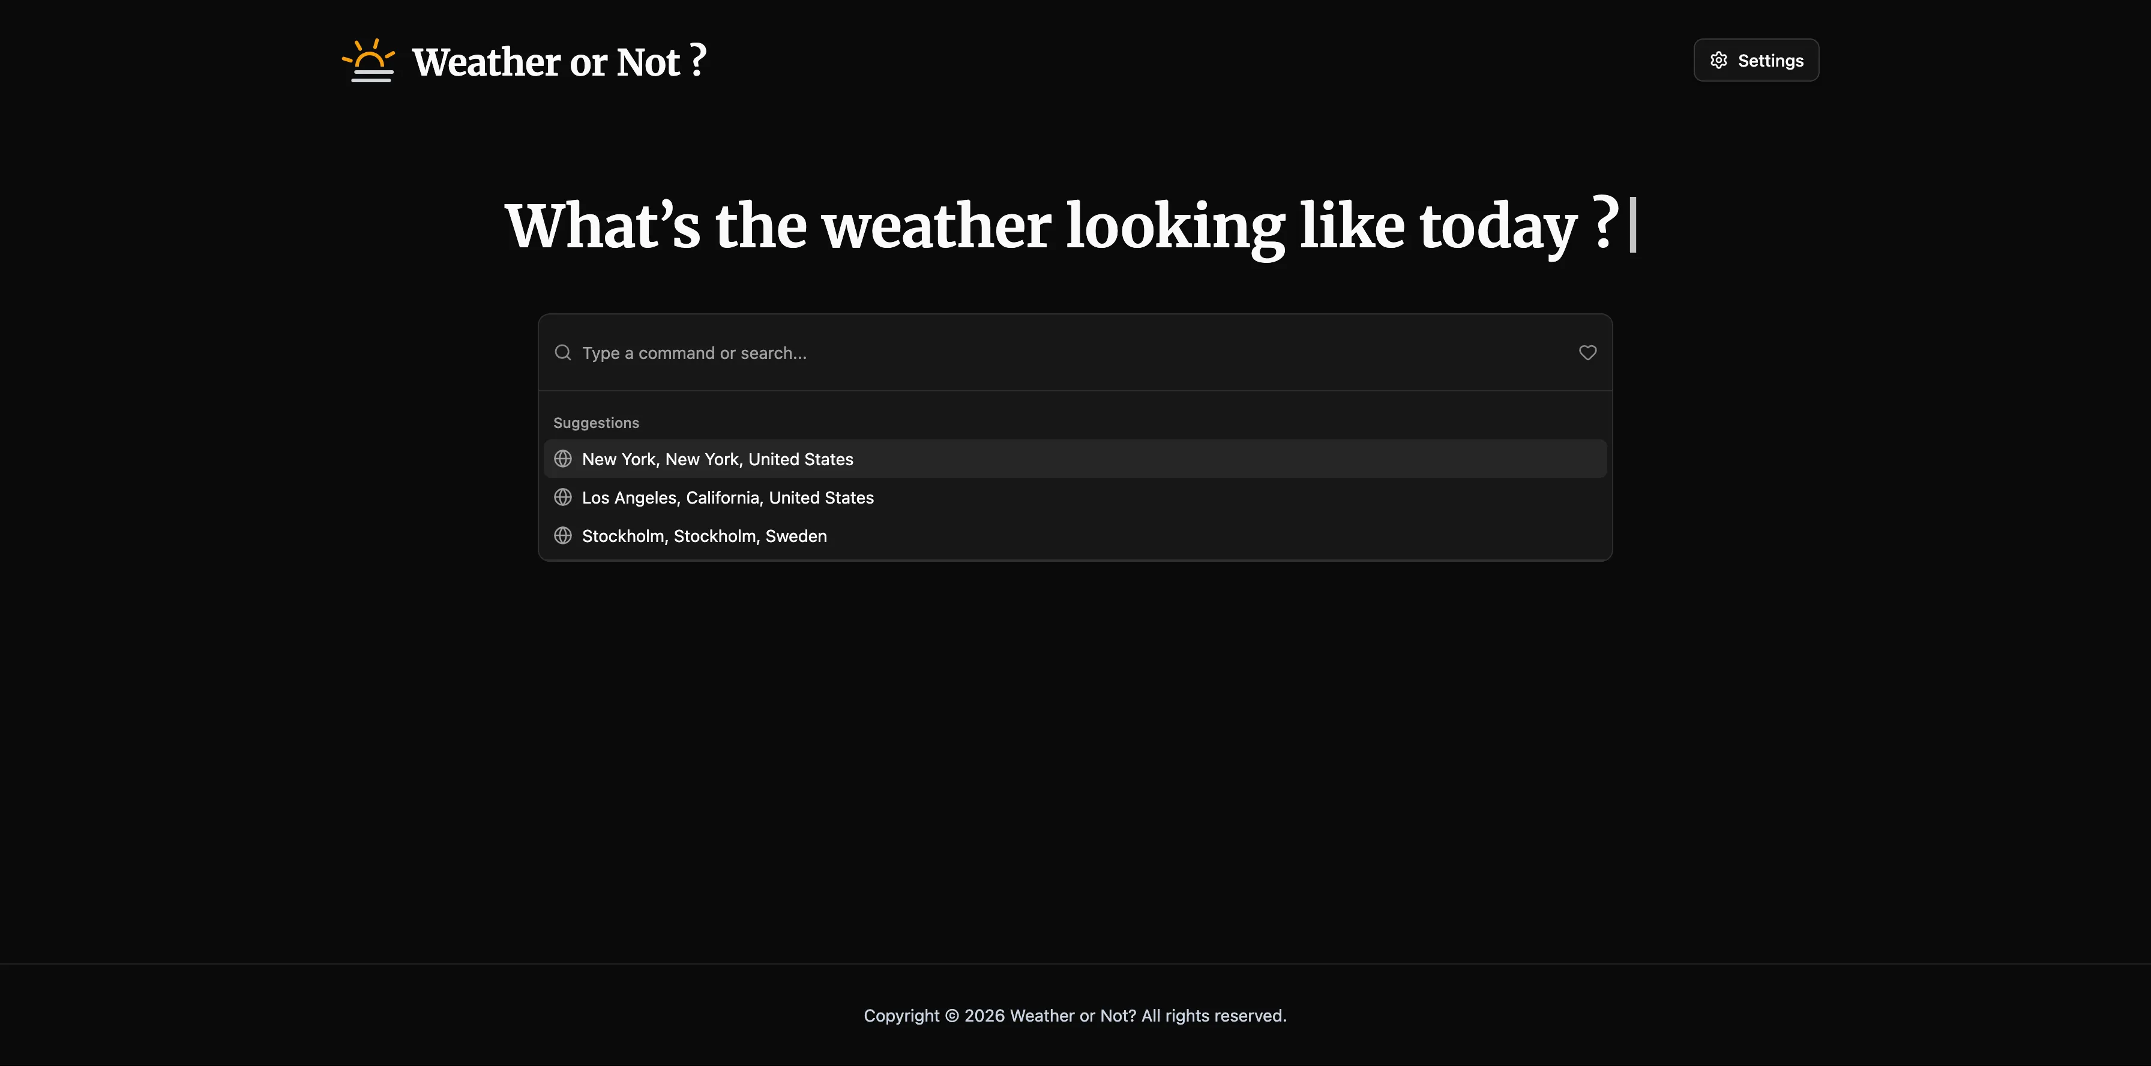
Task: Select New York, New York, United States suggestion
Action: coord(717,459)
